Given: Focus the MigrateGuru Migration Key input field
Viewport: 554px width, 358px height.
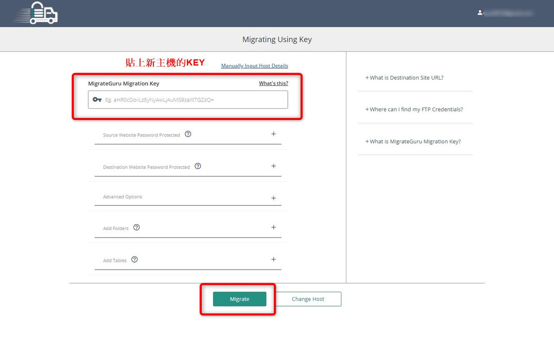Looking at the screenshot, I should click(188, 100).
